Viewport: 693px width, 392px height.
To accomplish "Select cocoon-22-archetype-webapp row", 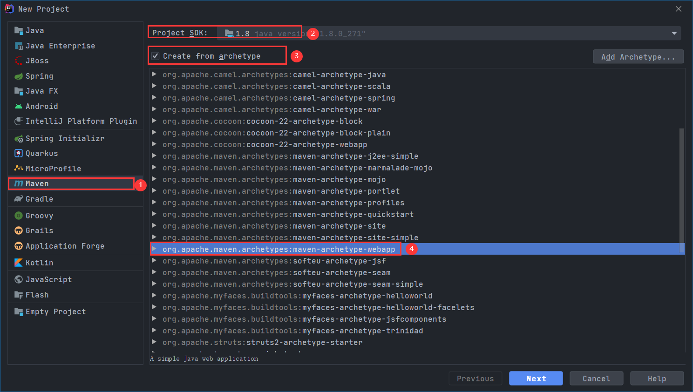I will point(417,144).
